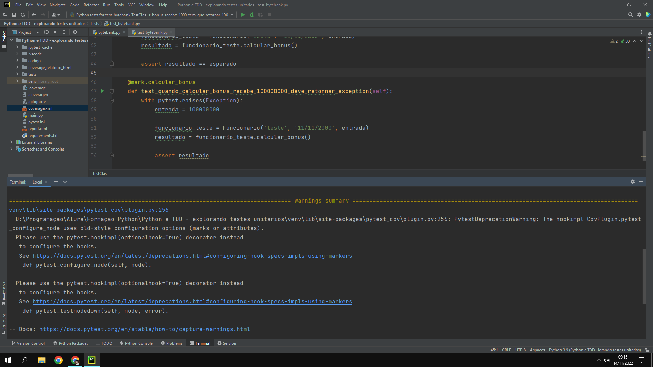Open the Version Control tab
653x367 pixels.
coord(28,343)
